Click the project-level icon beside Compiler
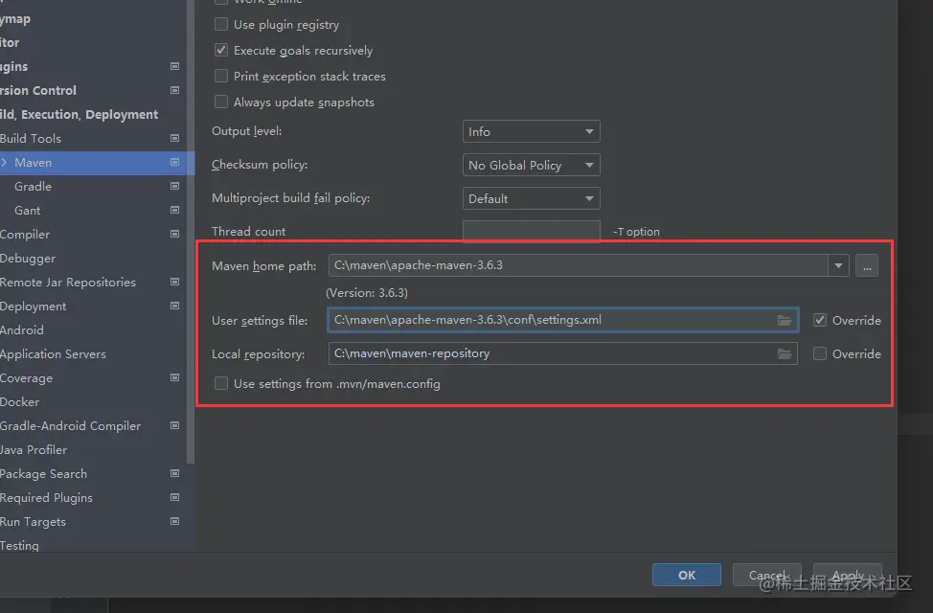933x613 pixels. click(x=175, y=234)
